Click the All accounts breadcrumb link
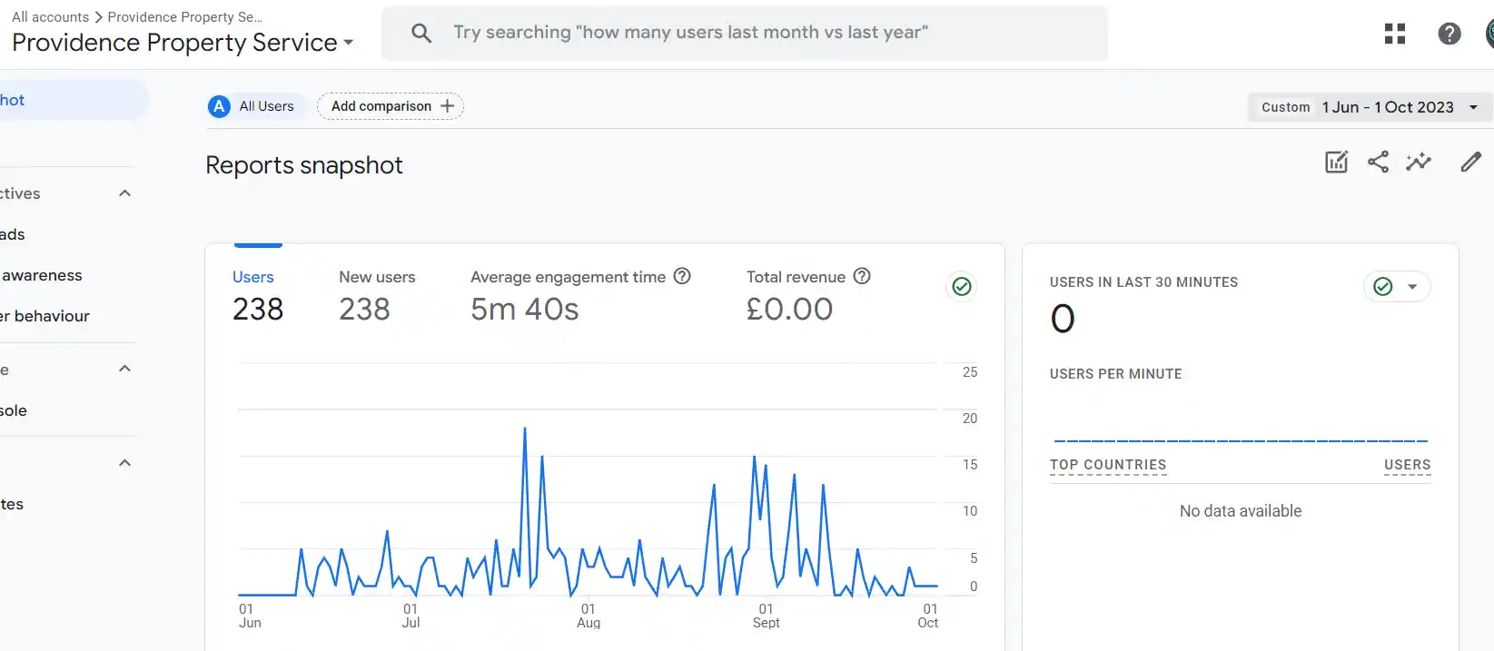 tap(50, 17)
